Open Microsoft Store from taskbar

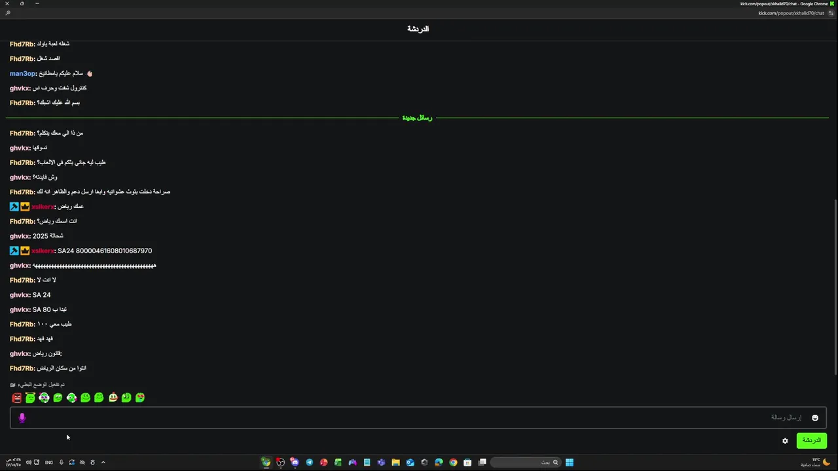[467, 462]
